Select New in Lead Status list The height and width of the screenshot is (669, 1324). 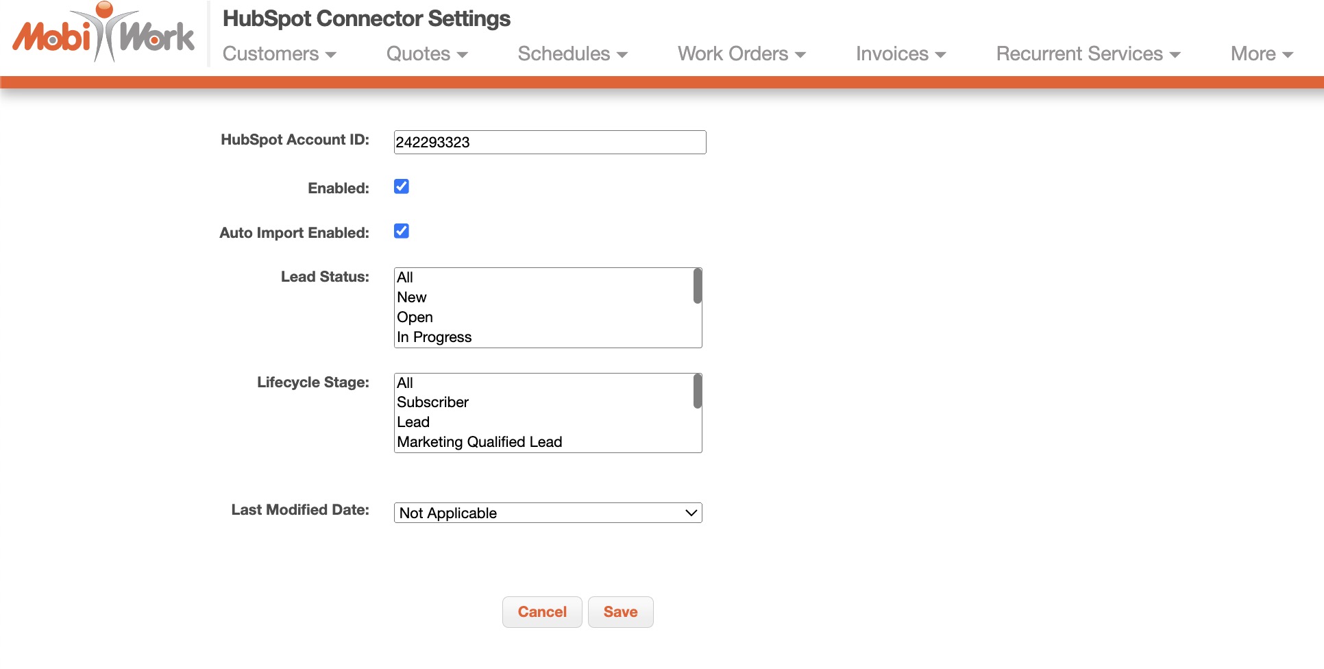pyautogui.click(x=412, y=297)
